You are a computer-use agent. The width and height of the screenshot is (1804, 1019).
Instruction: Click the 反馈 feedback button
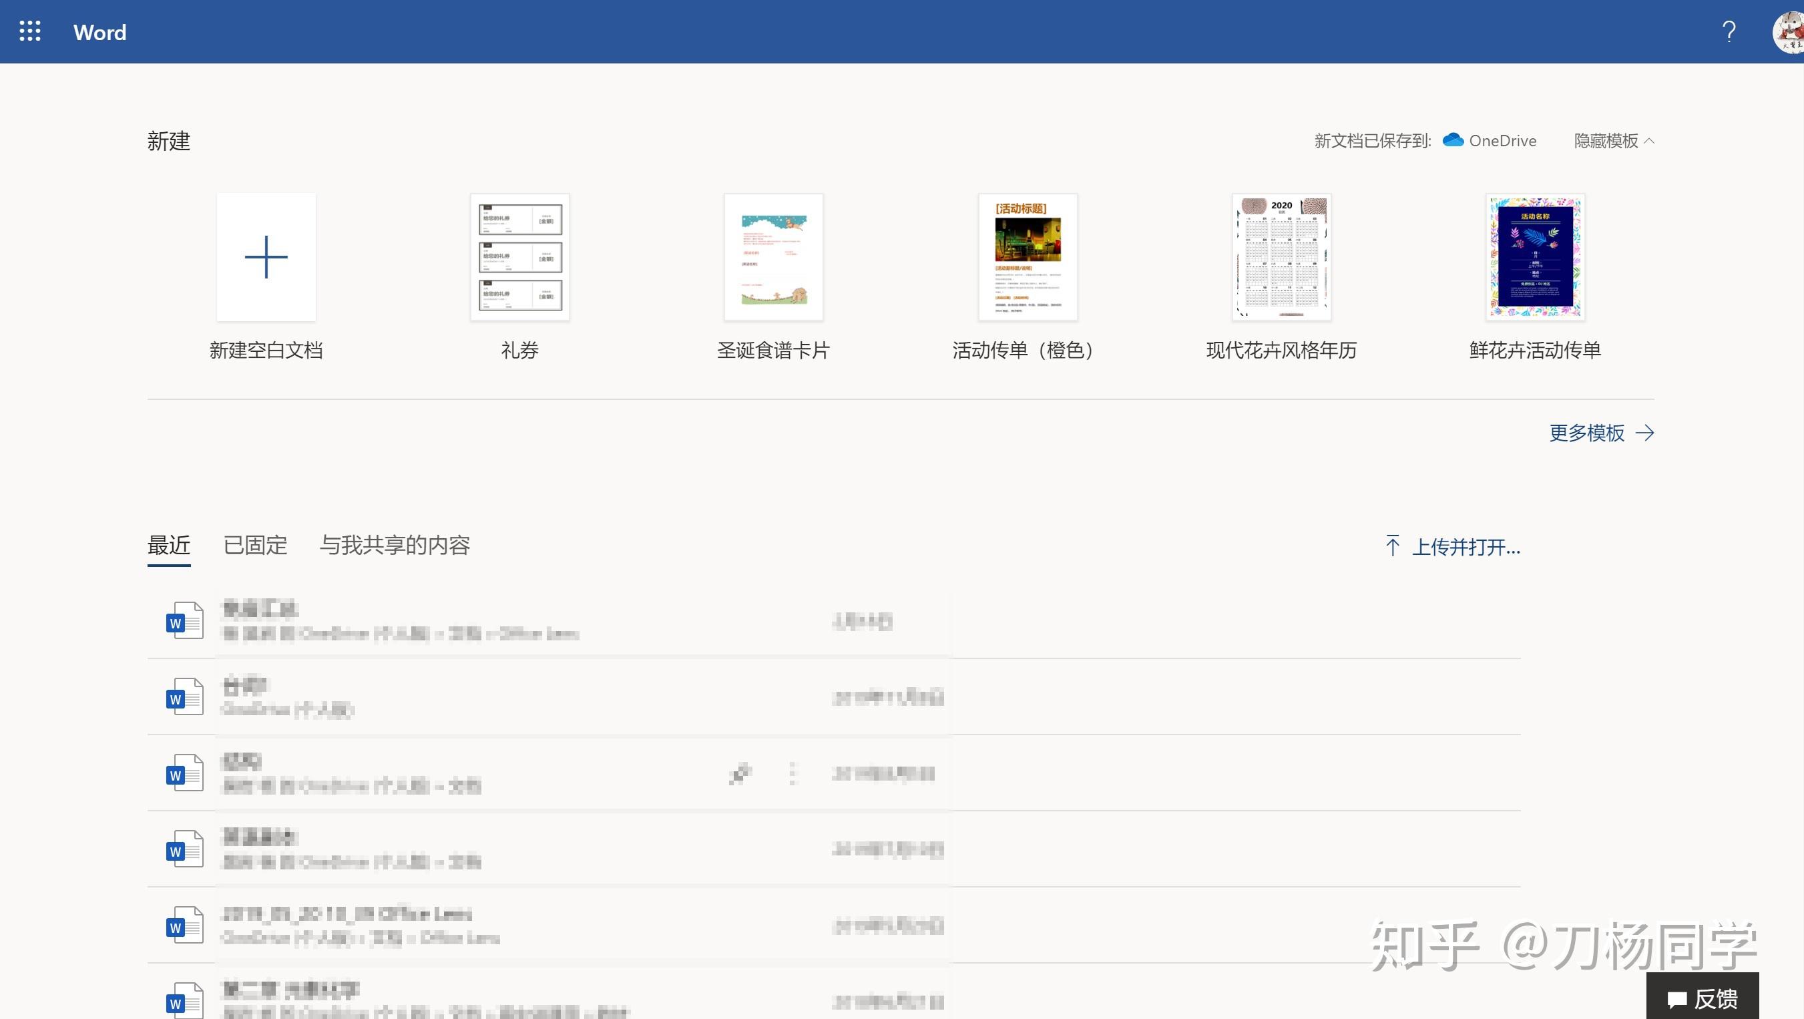click(x=1703, y=997)
